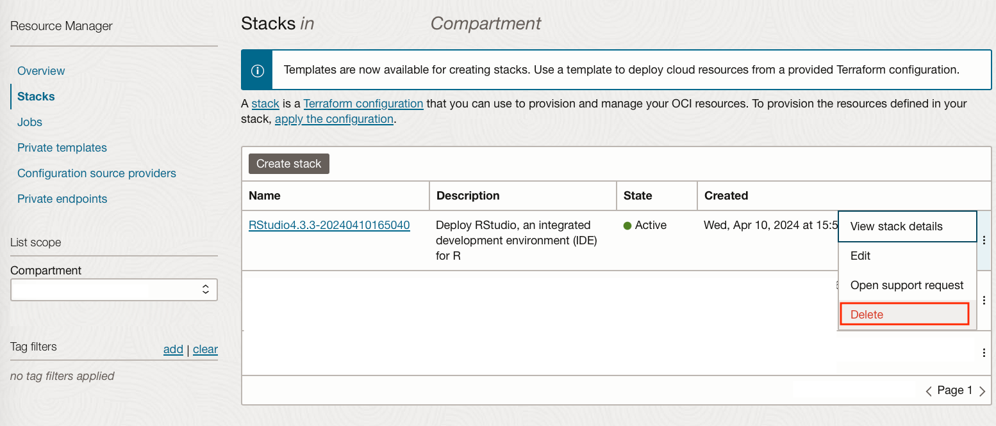Open the RStudio4.3.3-20240410165040 stack link
996x426 pixels.
click(329, 225)
